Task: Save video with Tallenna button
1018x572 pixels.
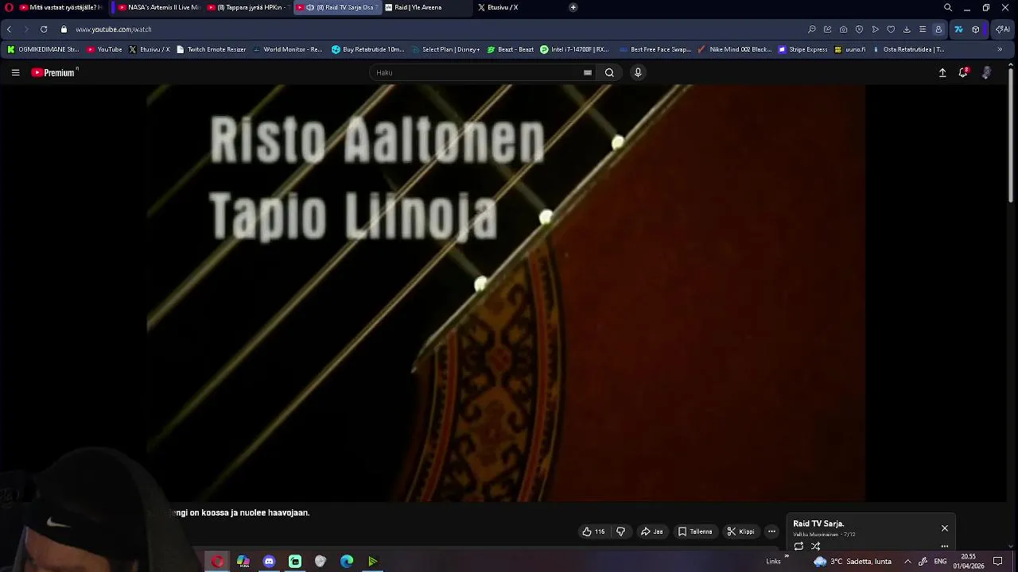Action: click(695, 531)
